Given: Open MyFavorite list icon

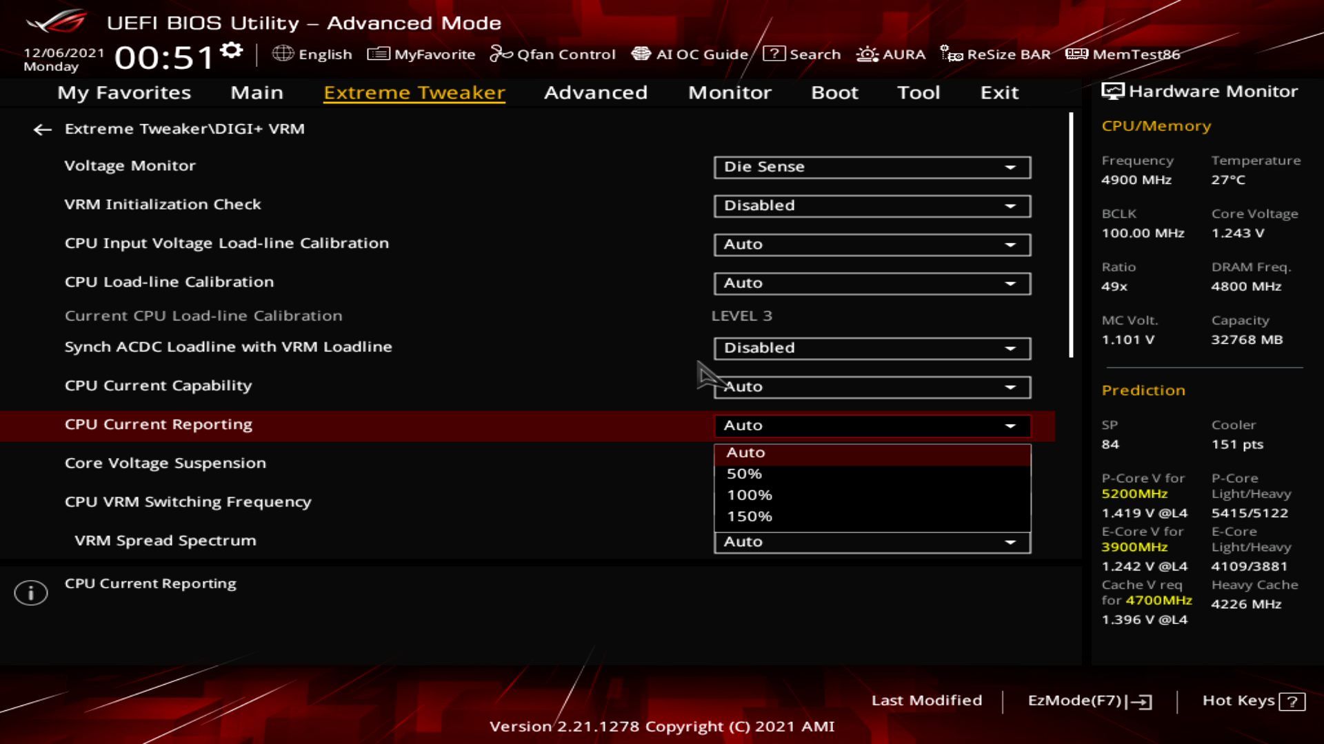Looking at the screenshot, I should 378,54.
